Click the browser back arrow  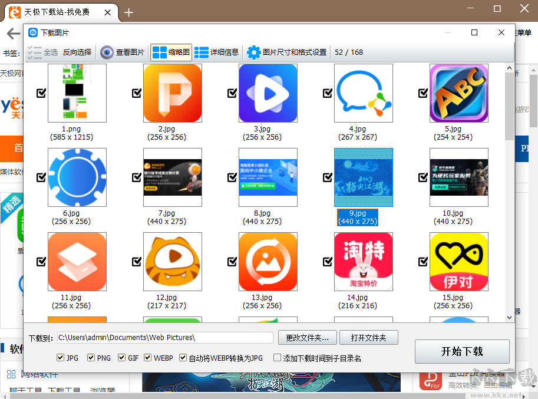point(12,34)
